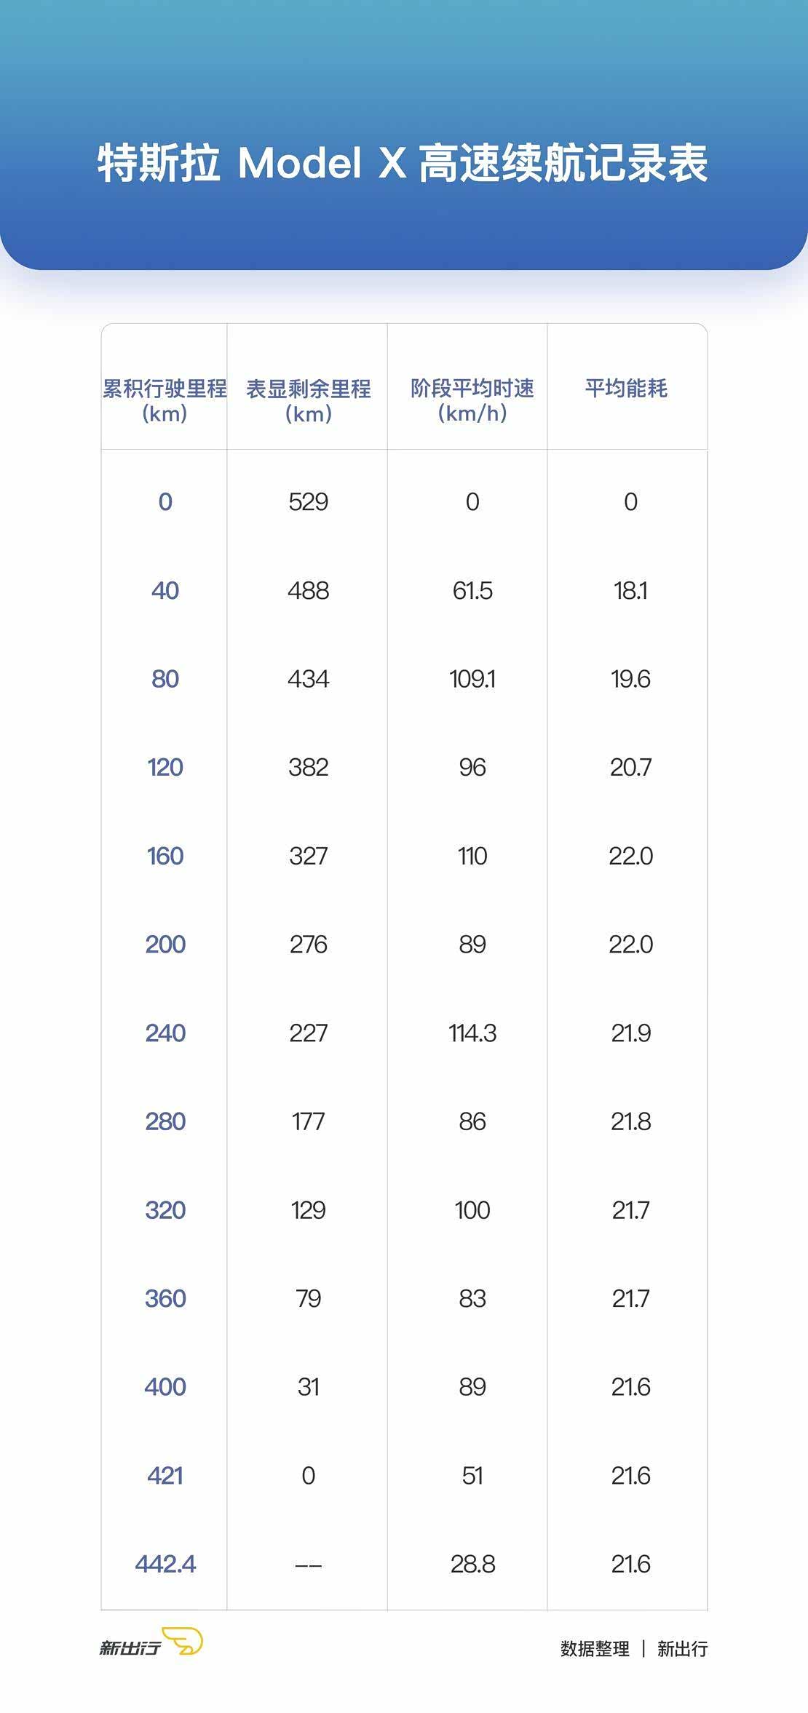Click the 21.9 energy consumption value
This screenshot has width=808, height=1713.
tap(630, 1033)
